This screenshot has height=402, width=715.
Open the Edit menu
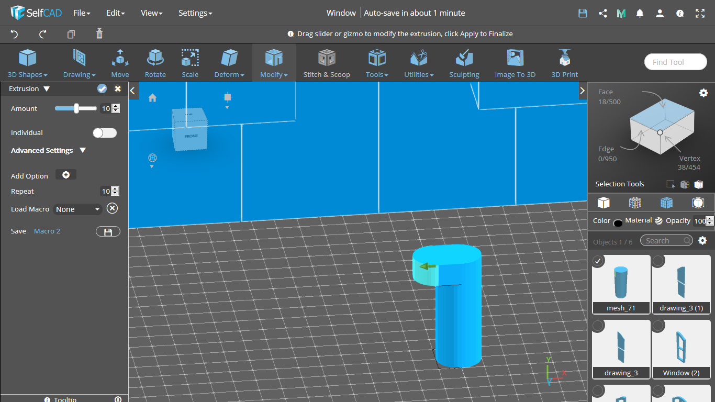point(115,13)
